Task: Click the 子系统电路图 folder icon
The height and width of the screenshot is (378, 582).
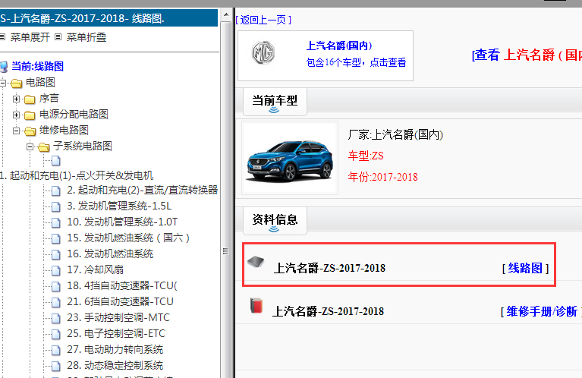Action: [x=44, y=147]
